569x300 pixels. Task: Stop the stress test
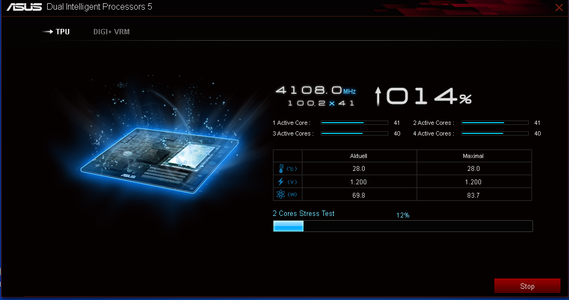pyautogui.click(x=527, y=286)
